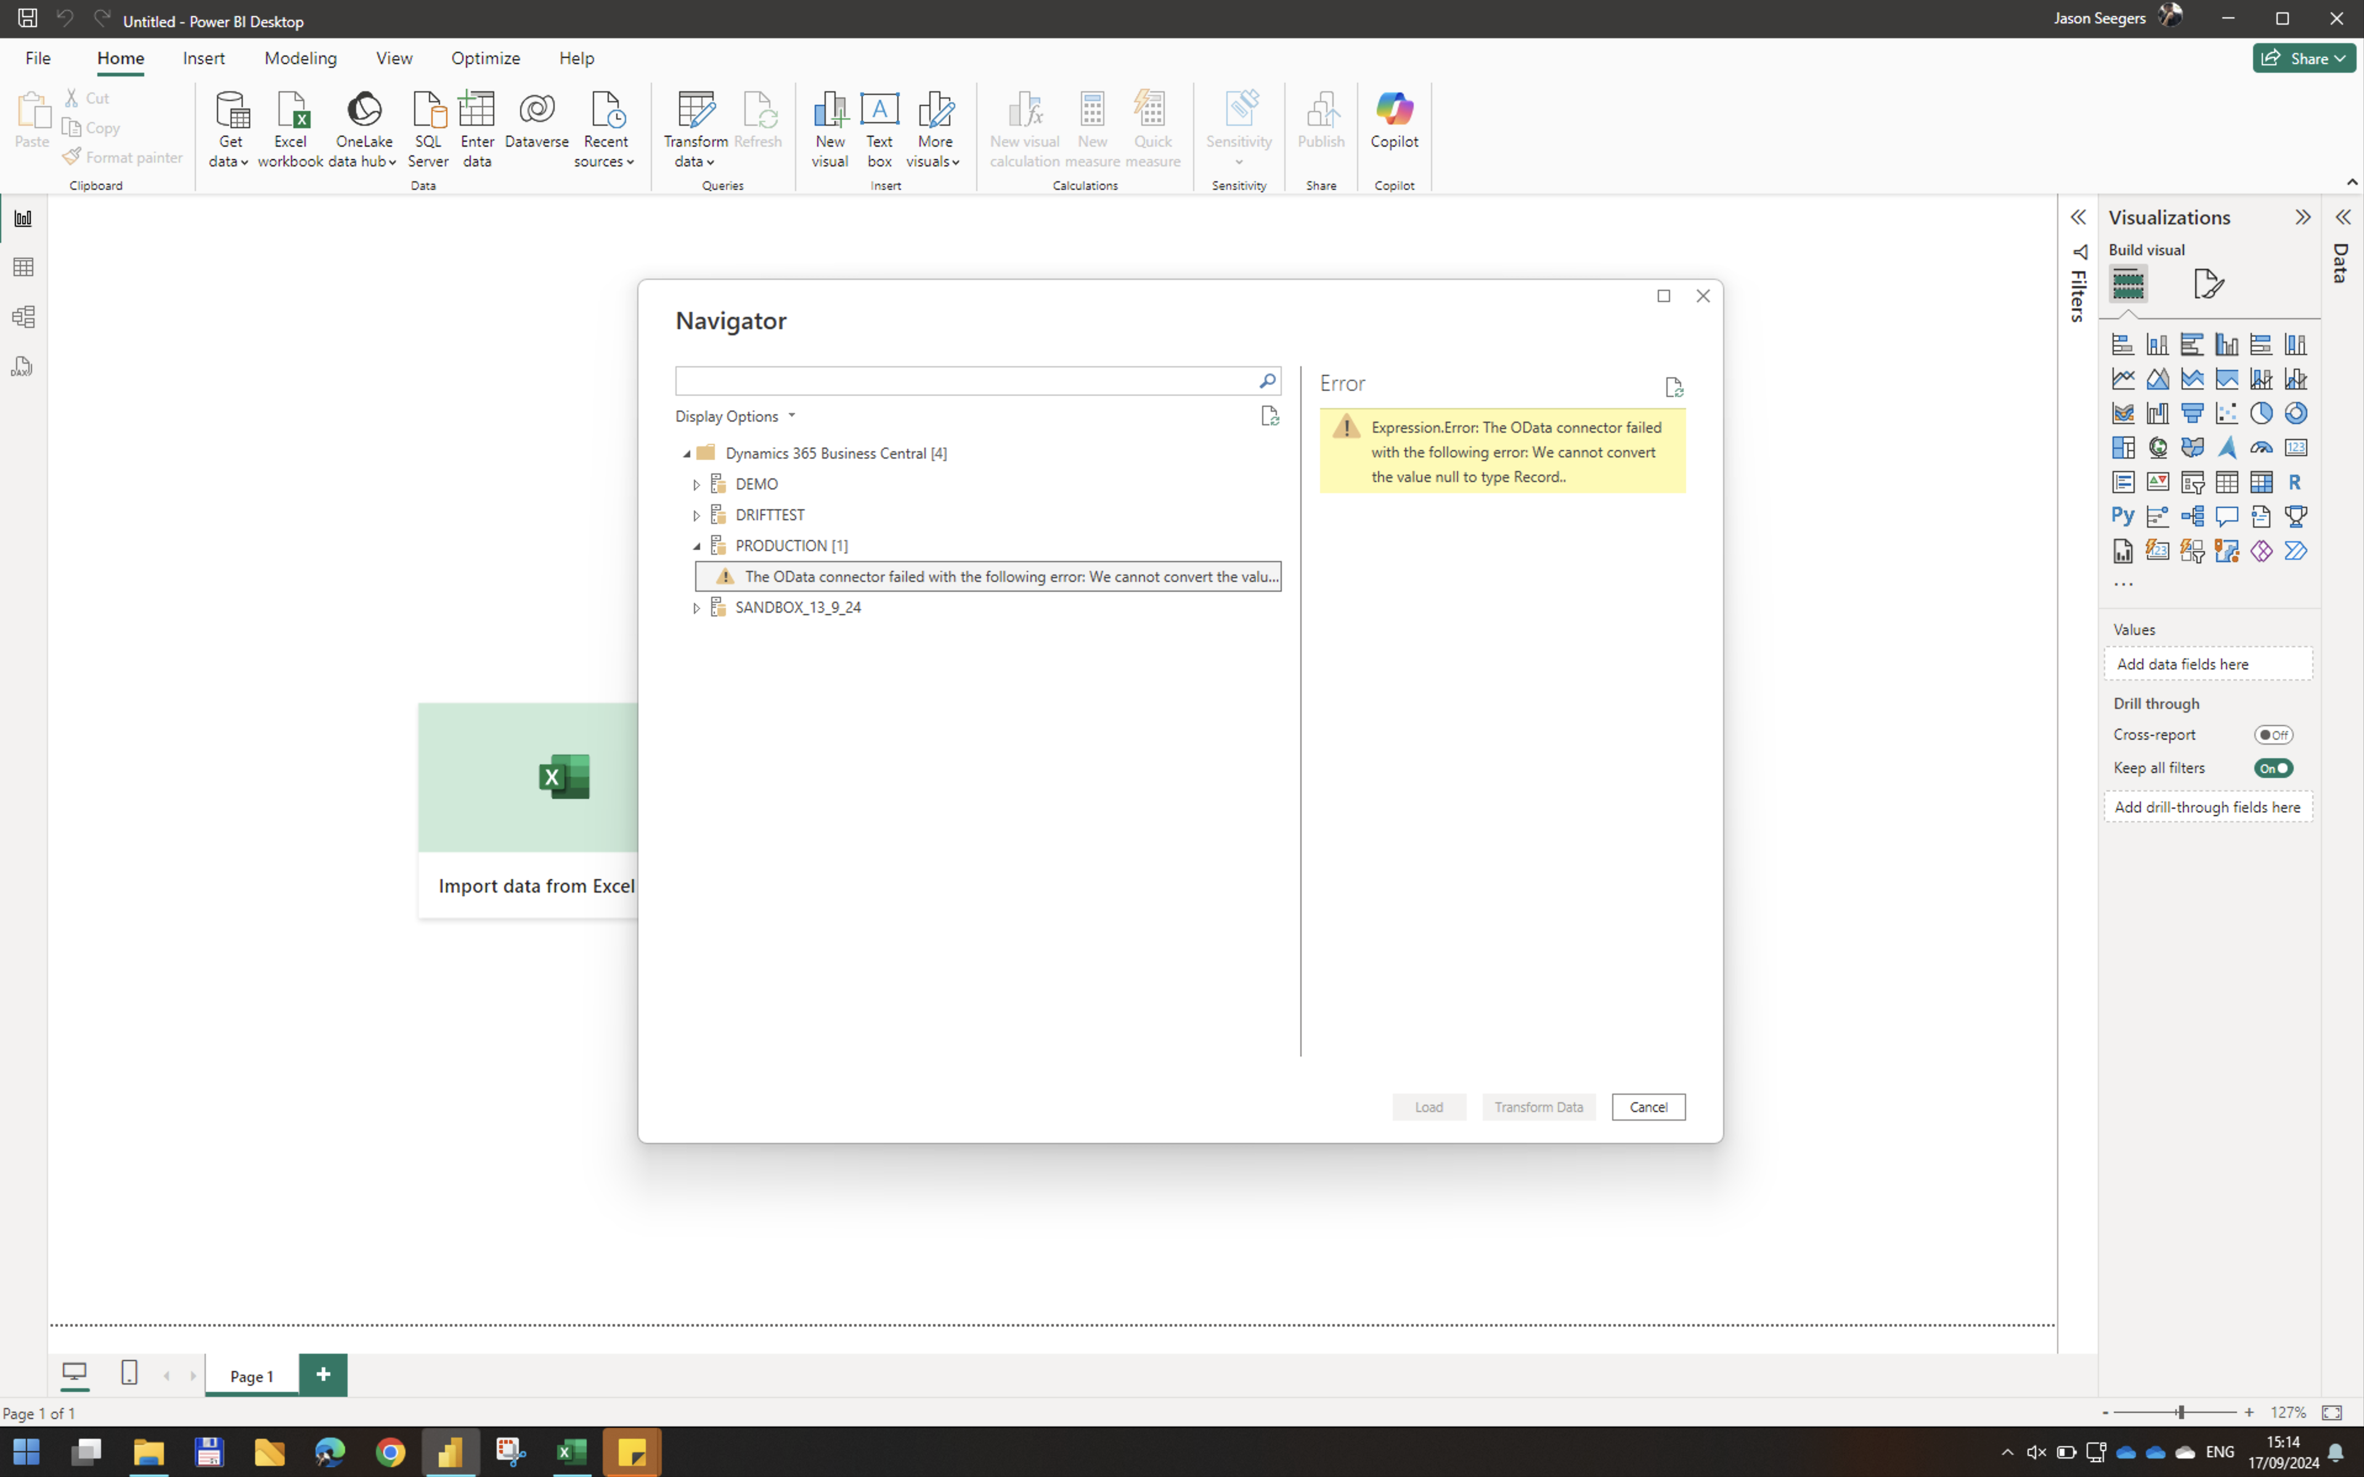Screen dimensions: 2364x1477
Task: Switch to Table view in sidebar
Action: [x=23, y=267]
